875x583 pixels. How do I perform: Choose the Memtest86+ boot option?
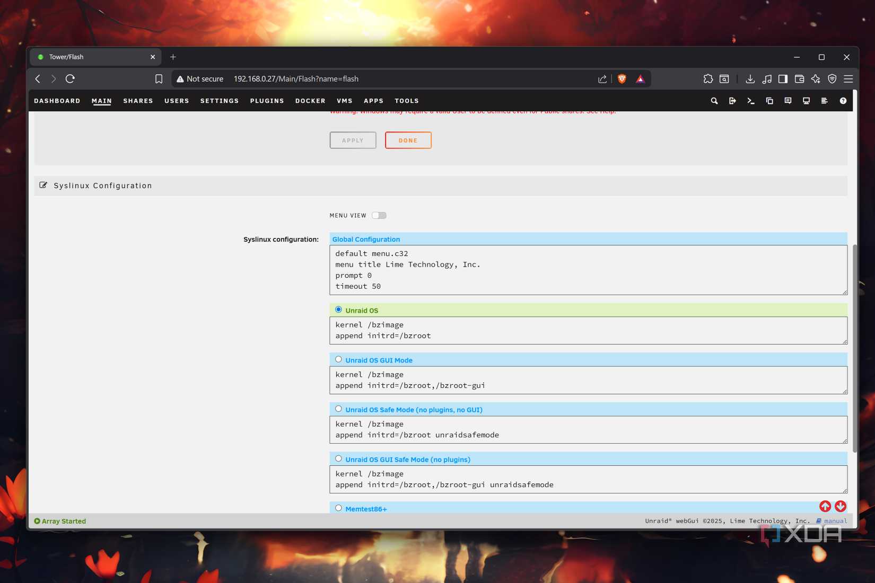(338, 508)
